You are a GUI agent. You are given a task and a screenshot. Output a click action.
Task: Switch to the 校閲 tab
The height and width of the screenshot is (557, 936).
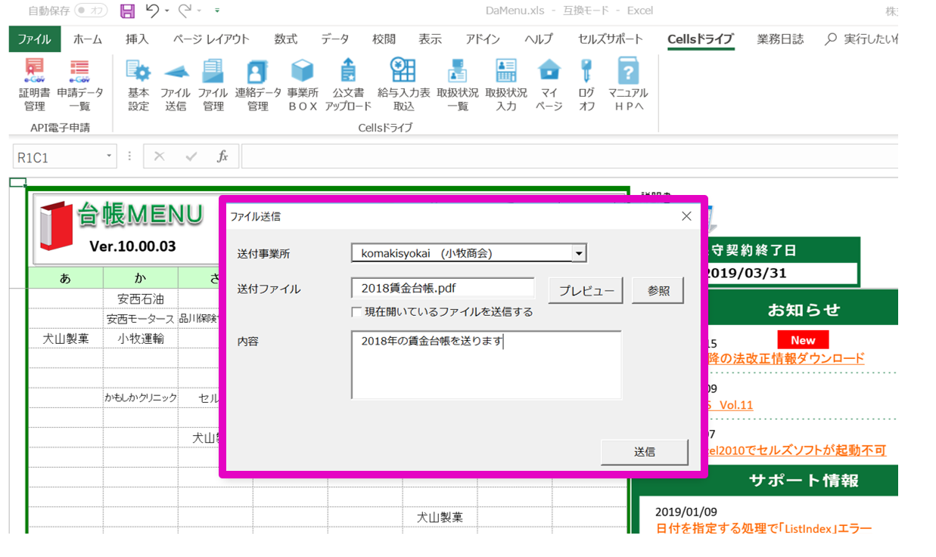pos(384,39)
